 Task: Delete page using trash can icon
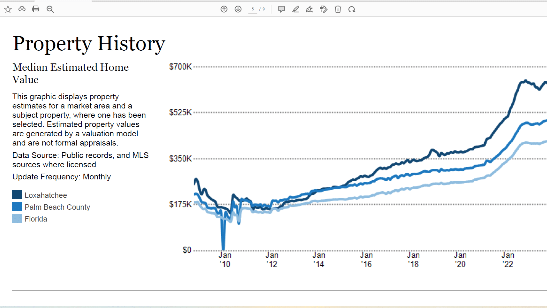click(x=338, y=9)
